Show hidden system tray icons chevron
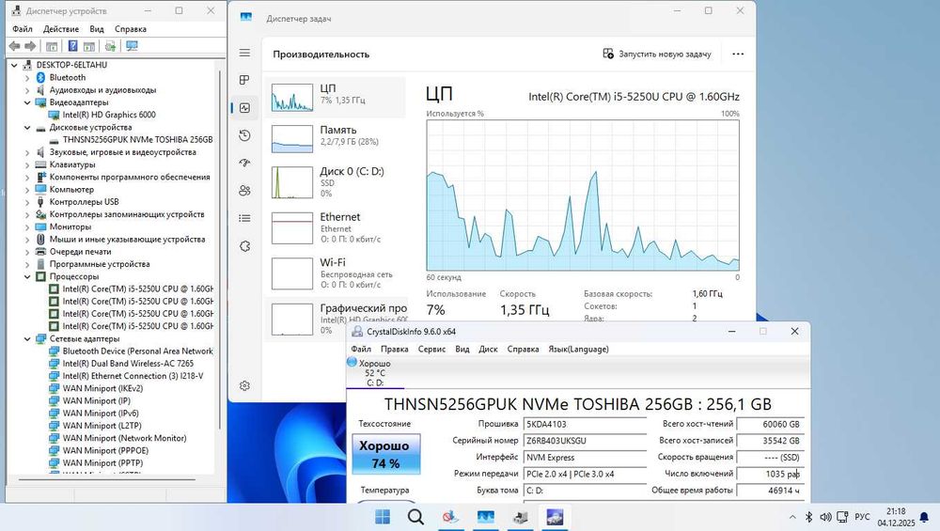 [x=792, y=517]
